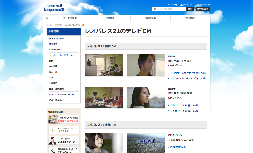
Task: Click the living room thumbnail of カスタマイズ CM
Action: point(104,65)
